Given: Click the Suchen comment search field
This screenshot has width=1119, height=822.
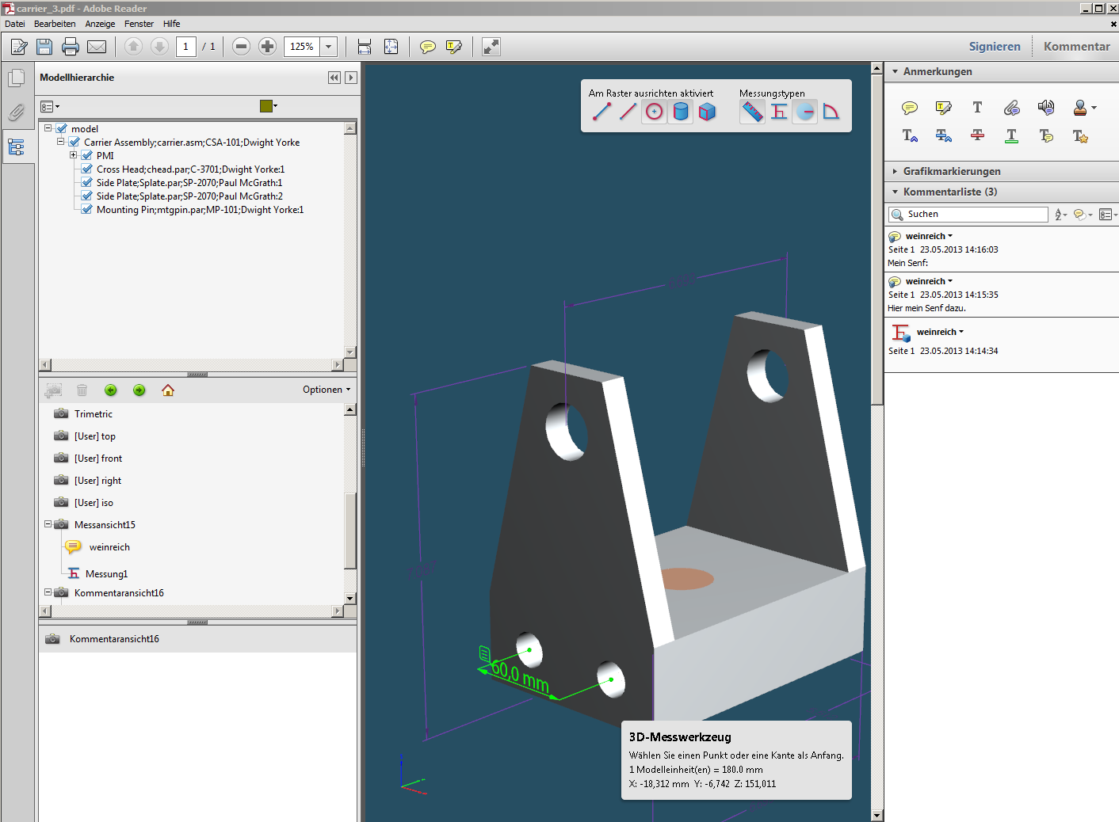Looking at the screenshot, I should [968, 214].
